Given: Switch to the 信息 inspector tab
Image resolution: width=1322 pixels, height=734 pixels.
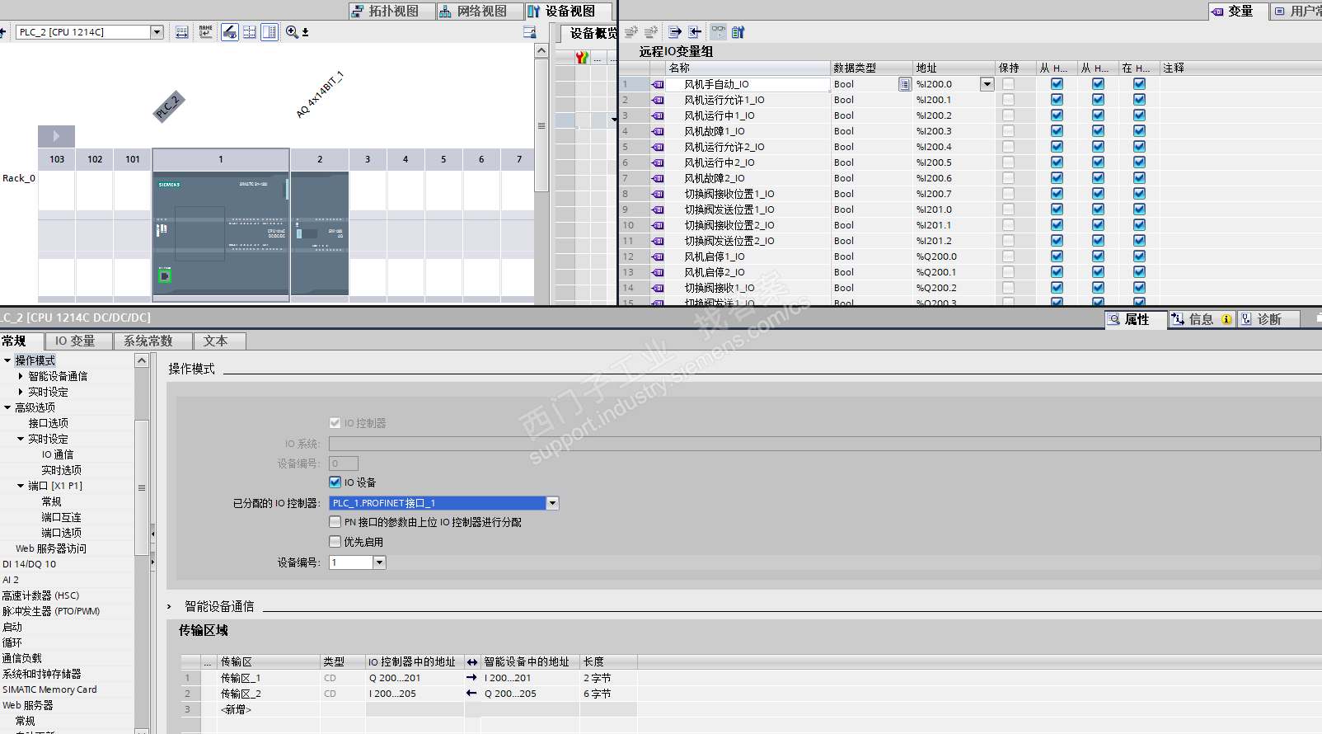Looking at the screenshot, I should tap(1202, 319).
